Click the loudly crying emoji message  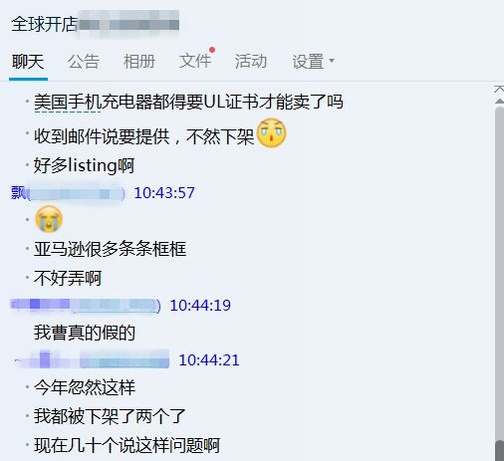coord(49,219)
